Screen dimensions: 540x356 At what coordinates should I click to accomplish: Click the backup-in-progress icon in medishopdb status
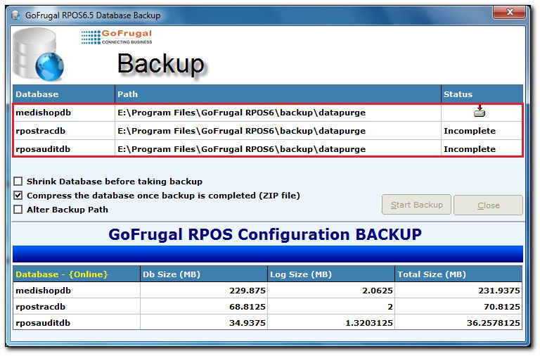(480, 112)
